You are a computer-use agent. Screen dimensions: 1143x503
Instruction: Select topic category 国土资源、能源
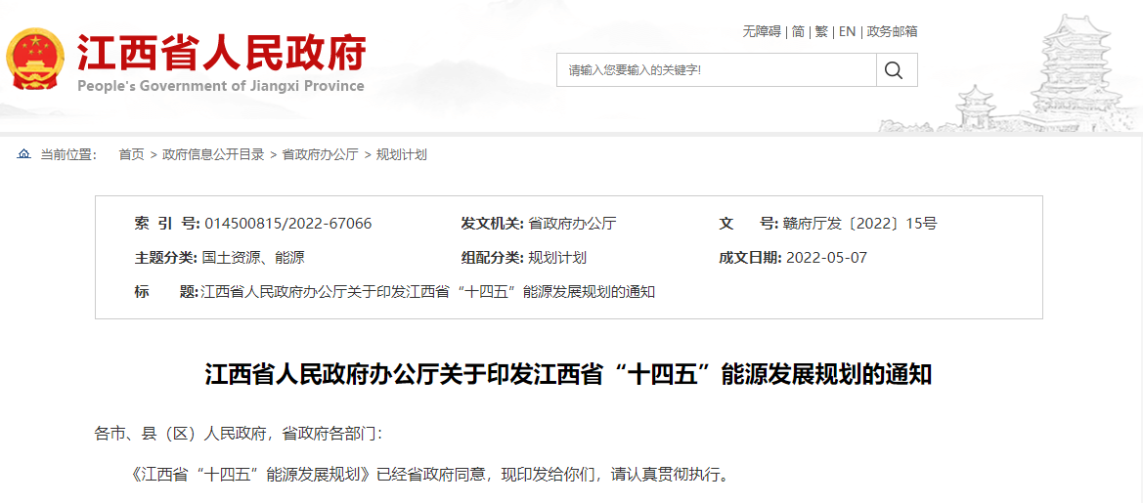(x=251, y=258)
